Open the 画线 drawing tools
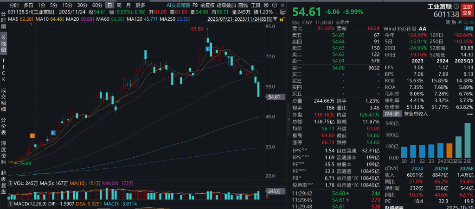Screen dimensions: 475x209 243,5
